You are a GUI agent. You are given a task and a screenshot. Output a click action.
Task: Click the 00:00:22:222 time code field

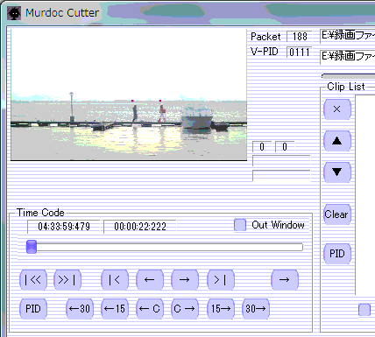(140, 227)
